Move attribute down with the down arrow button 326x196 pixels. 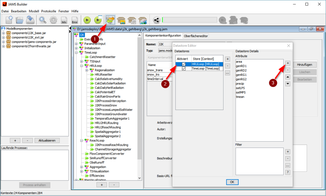287,84
